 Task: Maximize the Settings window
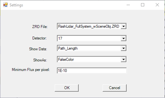[143, 5]
